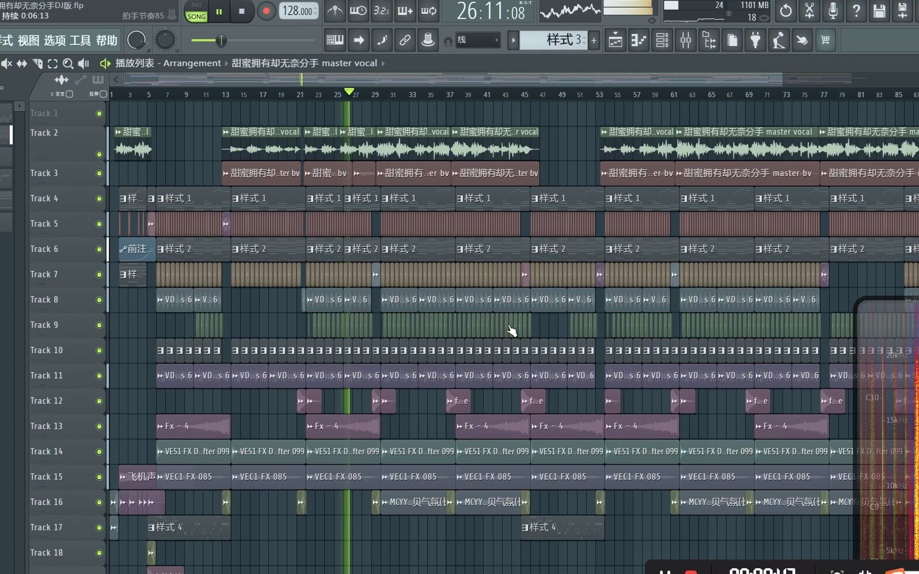Select the playlist zoom magnifier tool
Viewport: 919px width, 574px height.
pos(68,63)
